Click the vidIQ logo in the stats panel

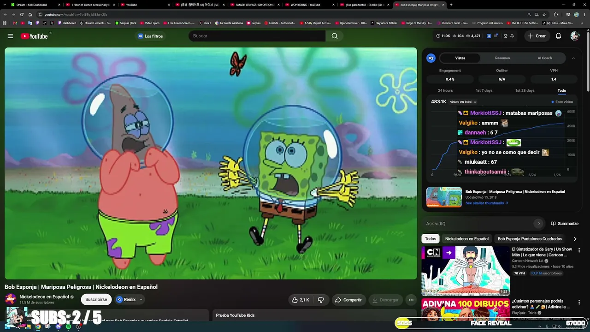point(431,58)
